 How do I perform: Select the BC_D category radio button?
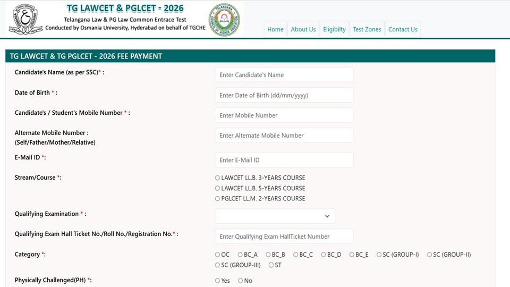tap(324, 255)
